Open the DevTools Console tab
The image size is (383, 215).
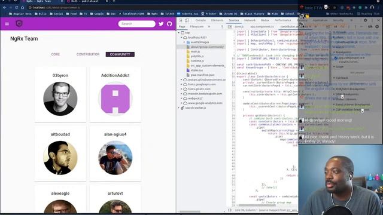pyautogui.click(x=200, y=20)
